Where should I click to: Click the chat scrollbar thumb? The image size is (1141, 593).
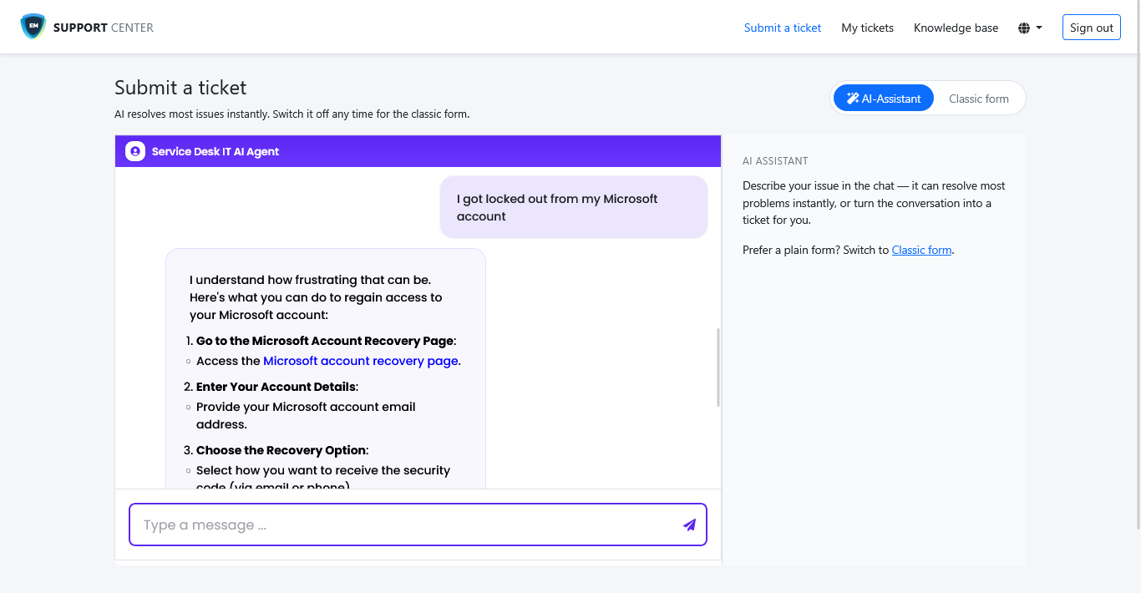pyautogui.click(x=718, y=367)
